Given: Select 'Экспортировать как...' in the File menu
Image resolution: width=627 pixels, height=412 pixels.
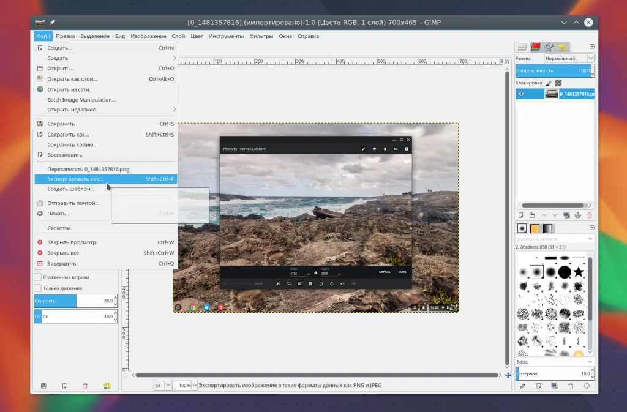Looking at the screenshot, I should (x=75, y=179).
